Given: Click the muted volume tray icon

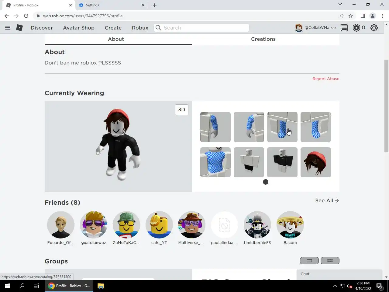Looking at the screenshot, I should 350,286.
